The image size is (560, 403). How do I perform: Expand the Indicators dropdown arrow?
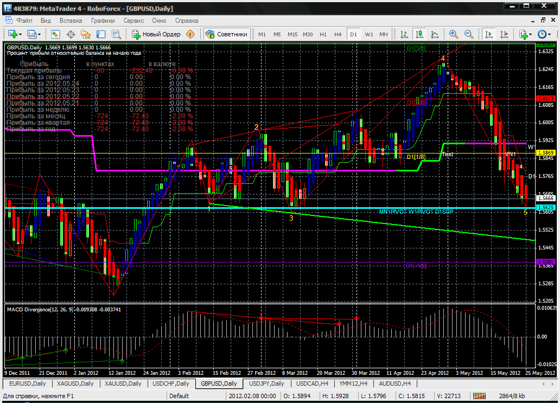[530, 35]
